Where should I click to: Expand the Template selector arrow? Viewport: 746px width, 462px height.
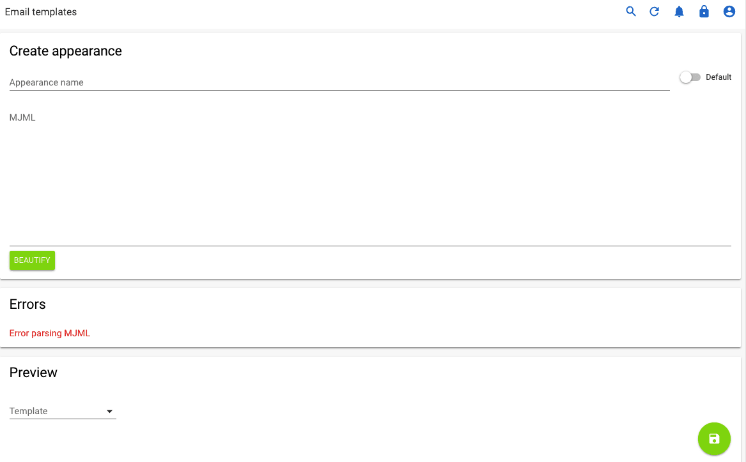pos(109,412)
